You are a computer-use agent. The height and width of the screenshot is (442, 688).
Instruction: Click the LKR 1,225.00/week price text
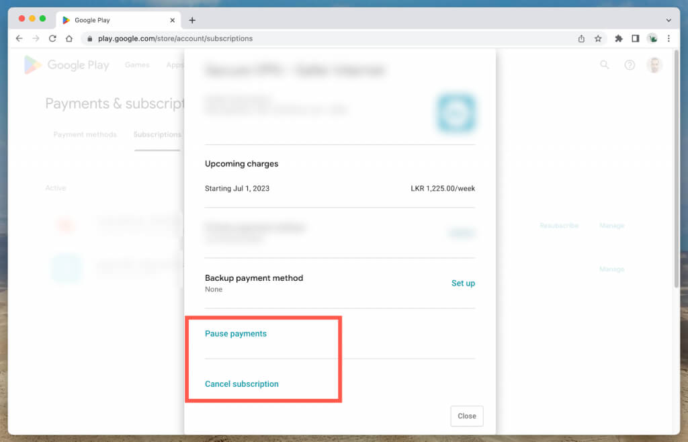(443, 189)
